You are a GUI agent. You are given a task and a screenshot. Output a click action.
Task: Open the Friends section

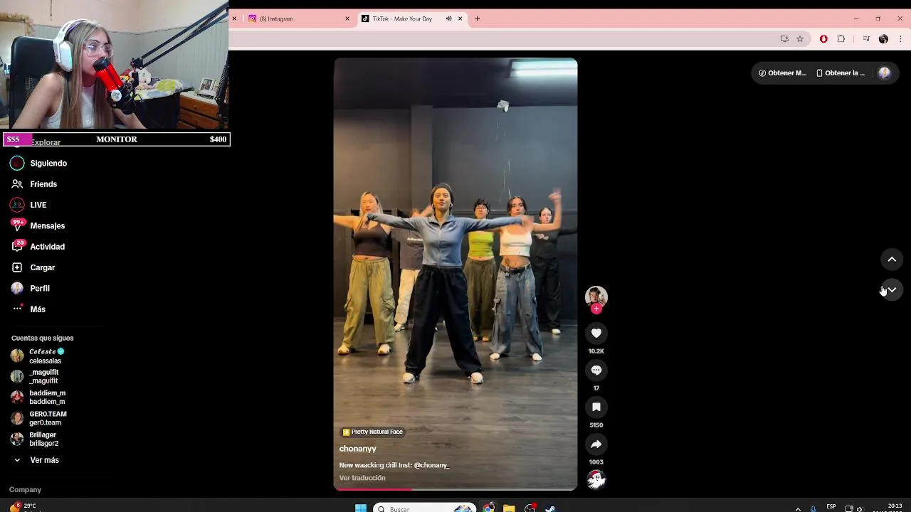coord(34,184)
